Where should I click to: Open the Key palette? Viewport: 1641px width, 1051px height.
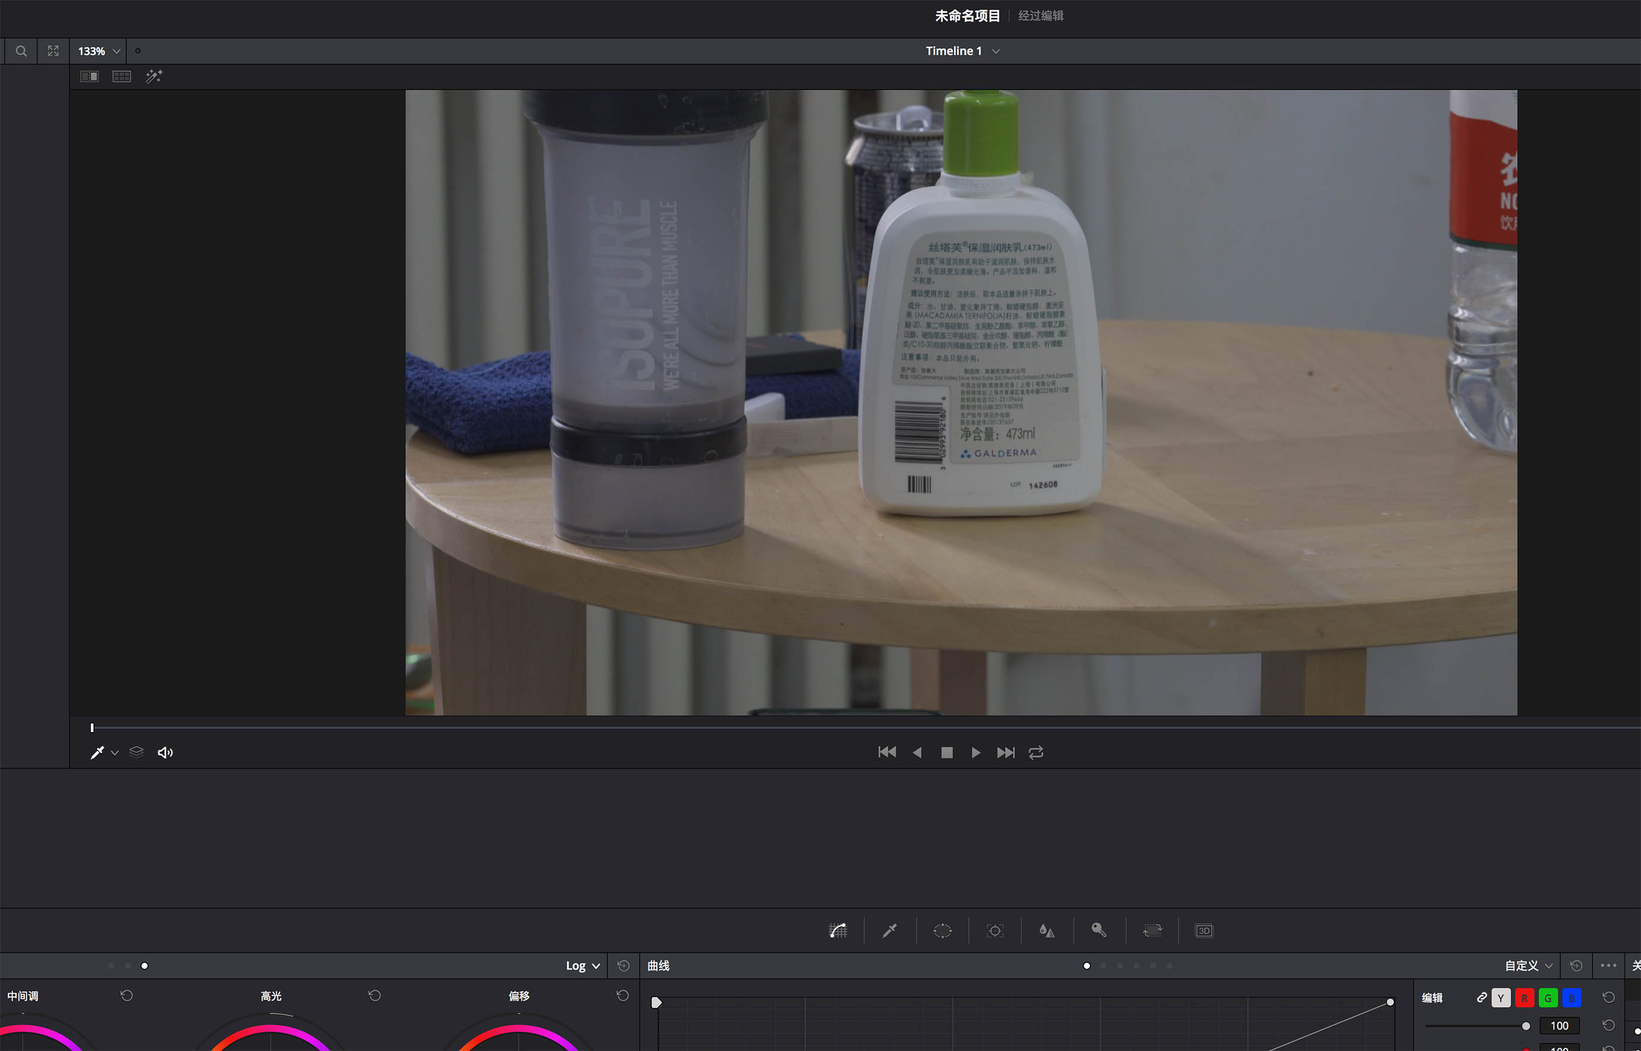(x=1098, y=930)
